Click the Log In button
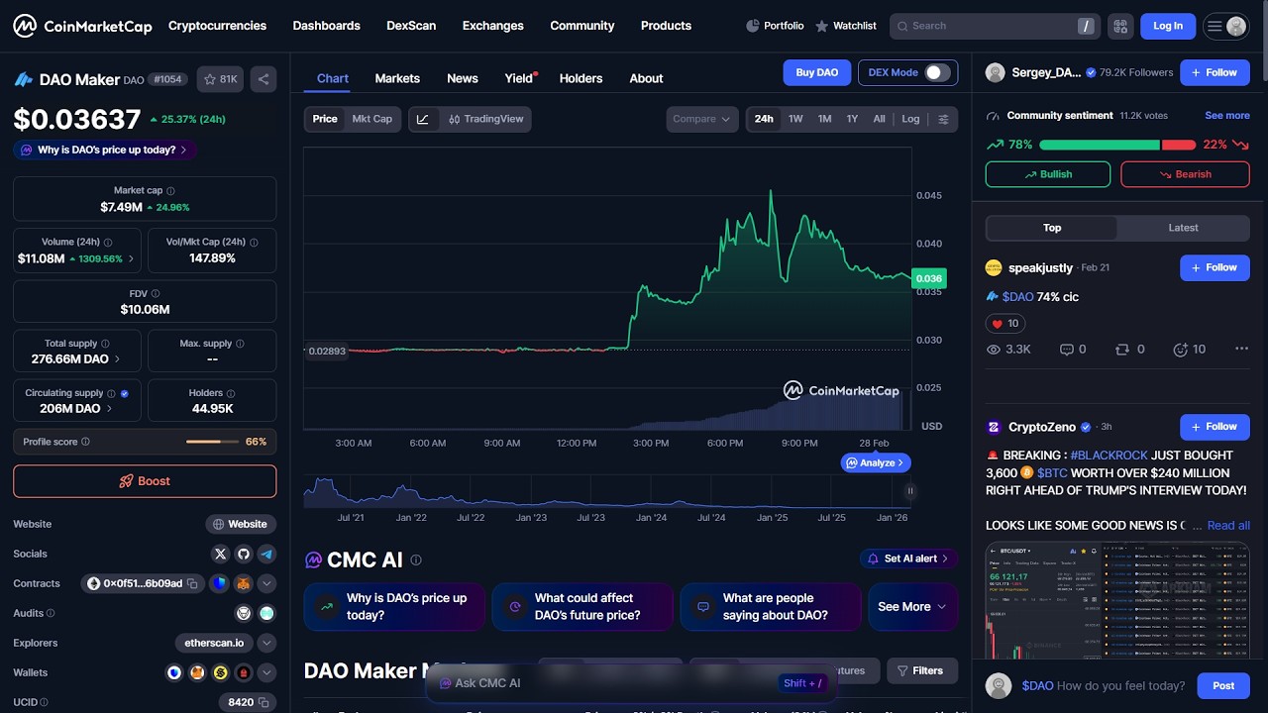 pyautogui.click(x=1168, y=26)
